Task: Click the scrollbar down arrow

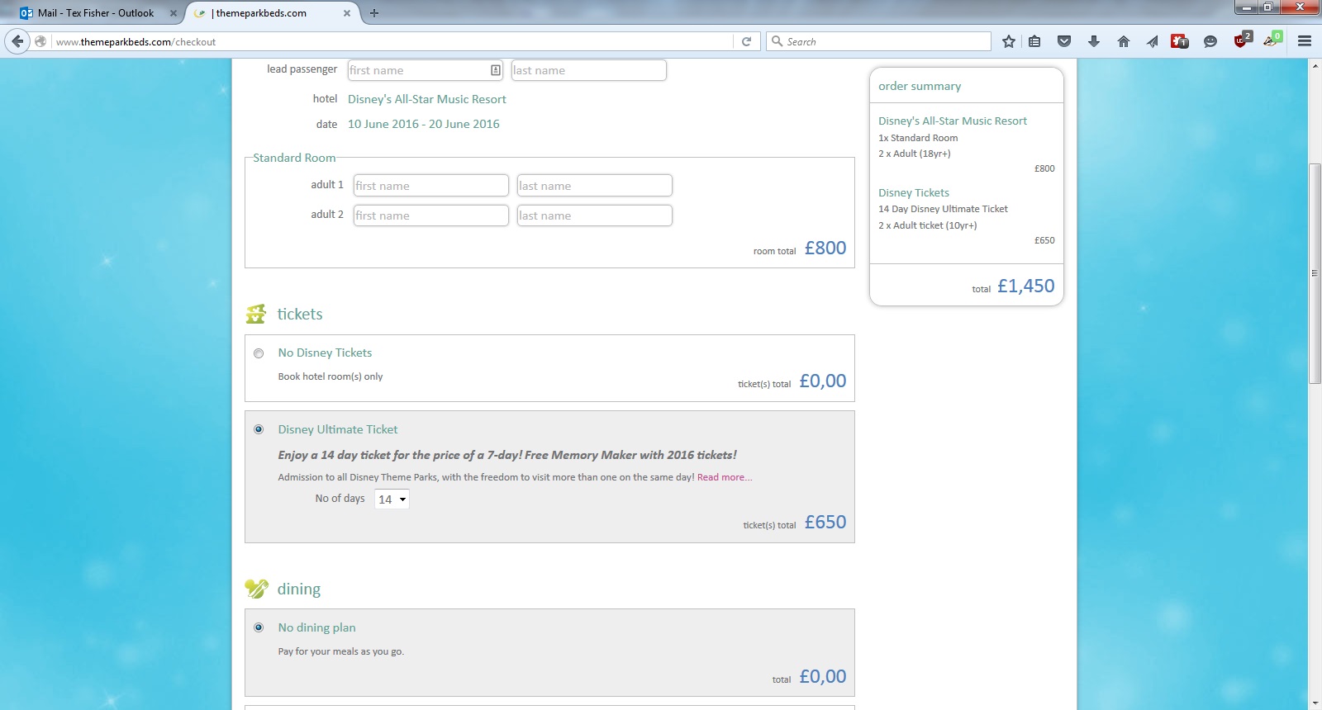Action: (1315, 703)
